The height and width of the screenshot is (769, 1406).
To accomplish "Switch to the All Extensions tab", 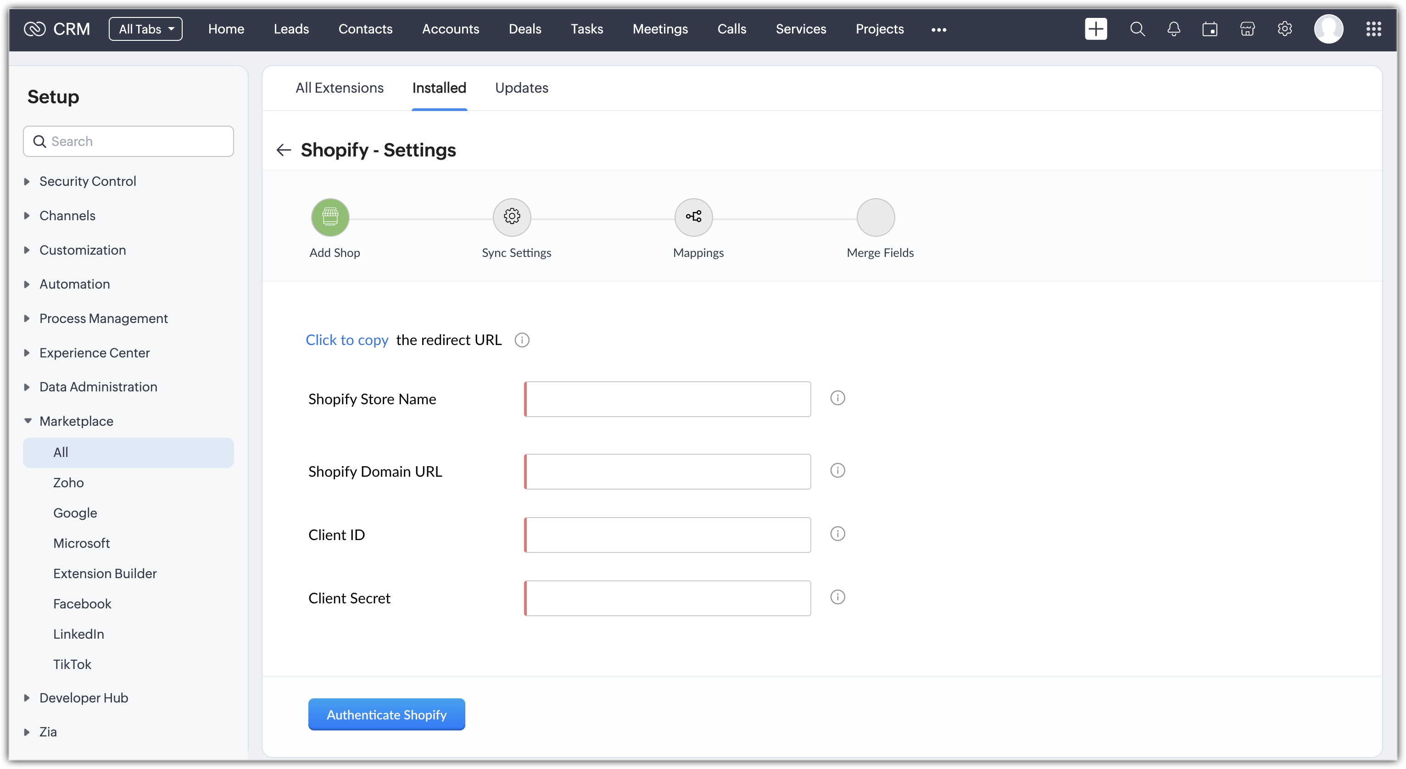I will [x=339, y=88].
